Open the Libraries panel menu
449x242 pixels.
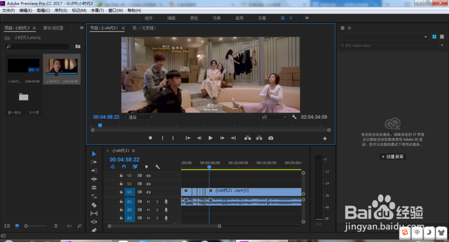(349, 28)
